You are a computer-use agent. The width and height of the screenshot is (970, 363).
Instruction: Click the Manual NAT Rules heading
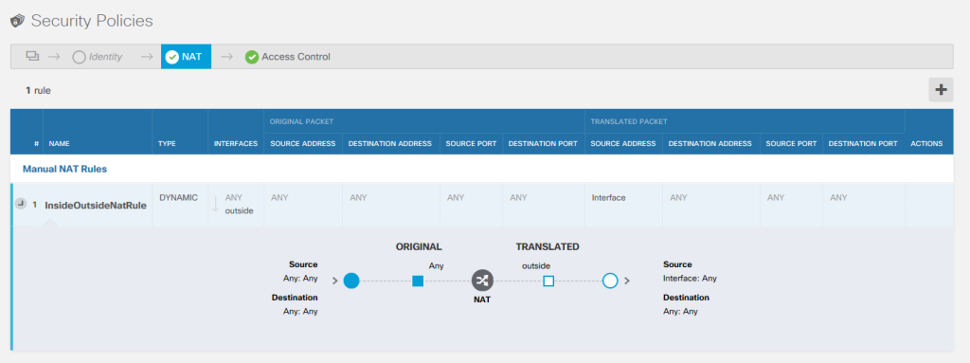coord(65,169)
